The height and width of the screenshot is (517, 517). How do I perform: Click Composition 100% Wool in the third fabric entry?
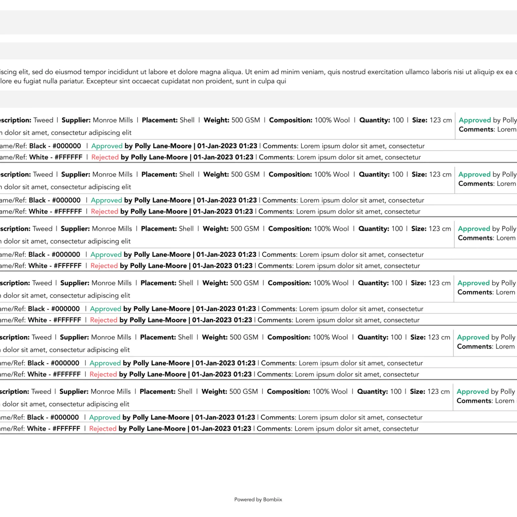(309, 229)
